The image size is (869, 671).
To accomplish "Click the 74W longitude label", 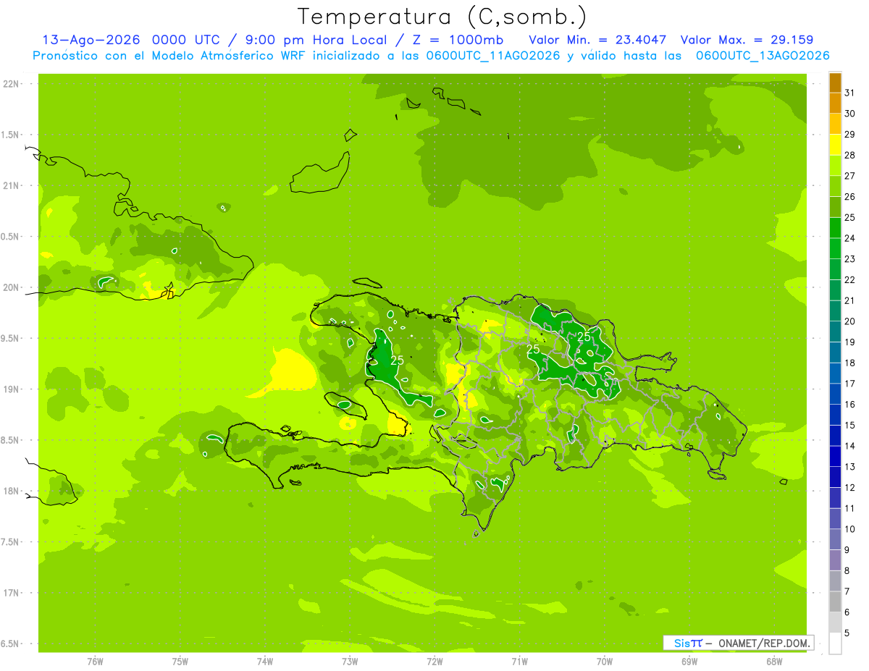I will pyautogui.click(x=265, y=662).
